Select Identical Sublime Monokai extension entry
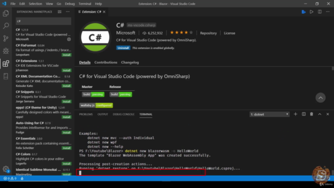Screen dimensions: 334x188 pos(43,172)
